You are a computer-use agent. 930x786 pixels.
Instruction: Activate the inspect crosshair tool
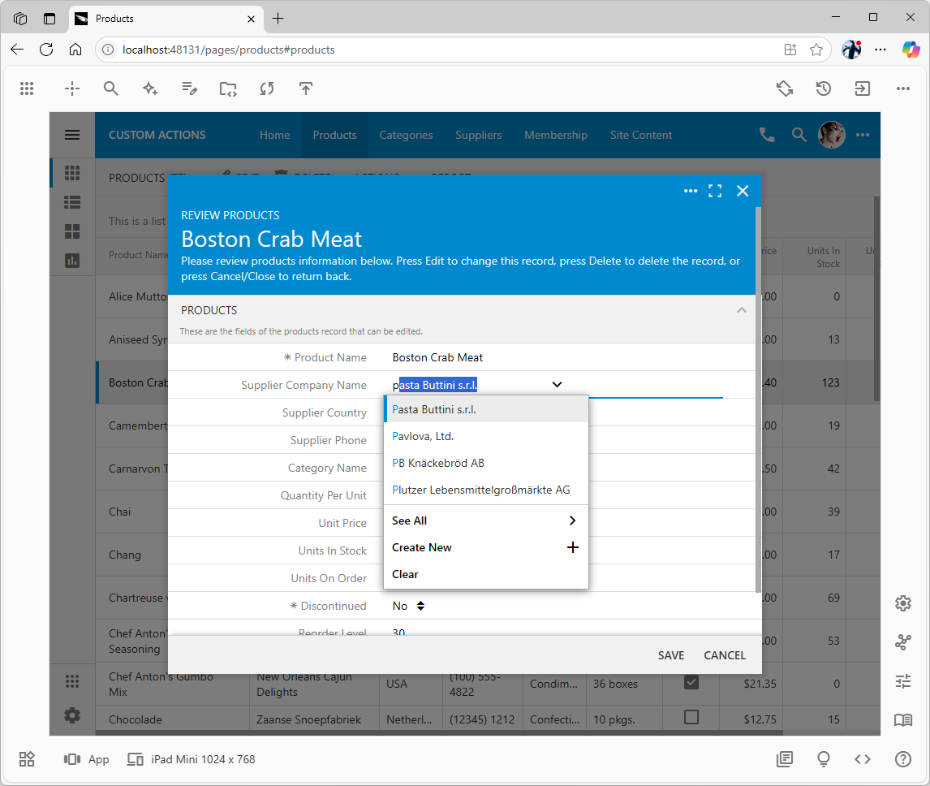(x=72, y=89)
